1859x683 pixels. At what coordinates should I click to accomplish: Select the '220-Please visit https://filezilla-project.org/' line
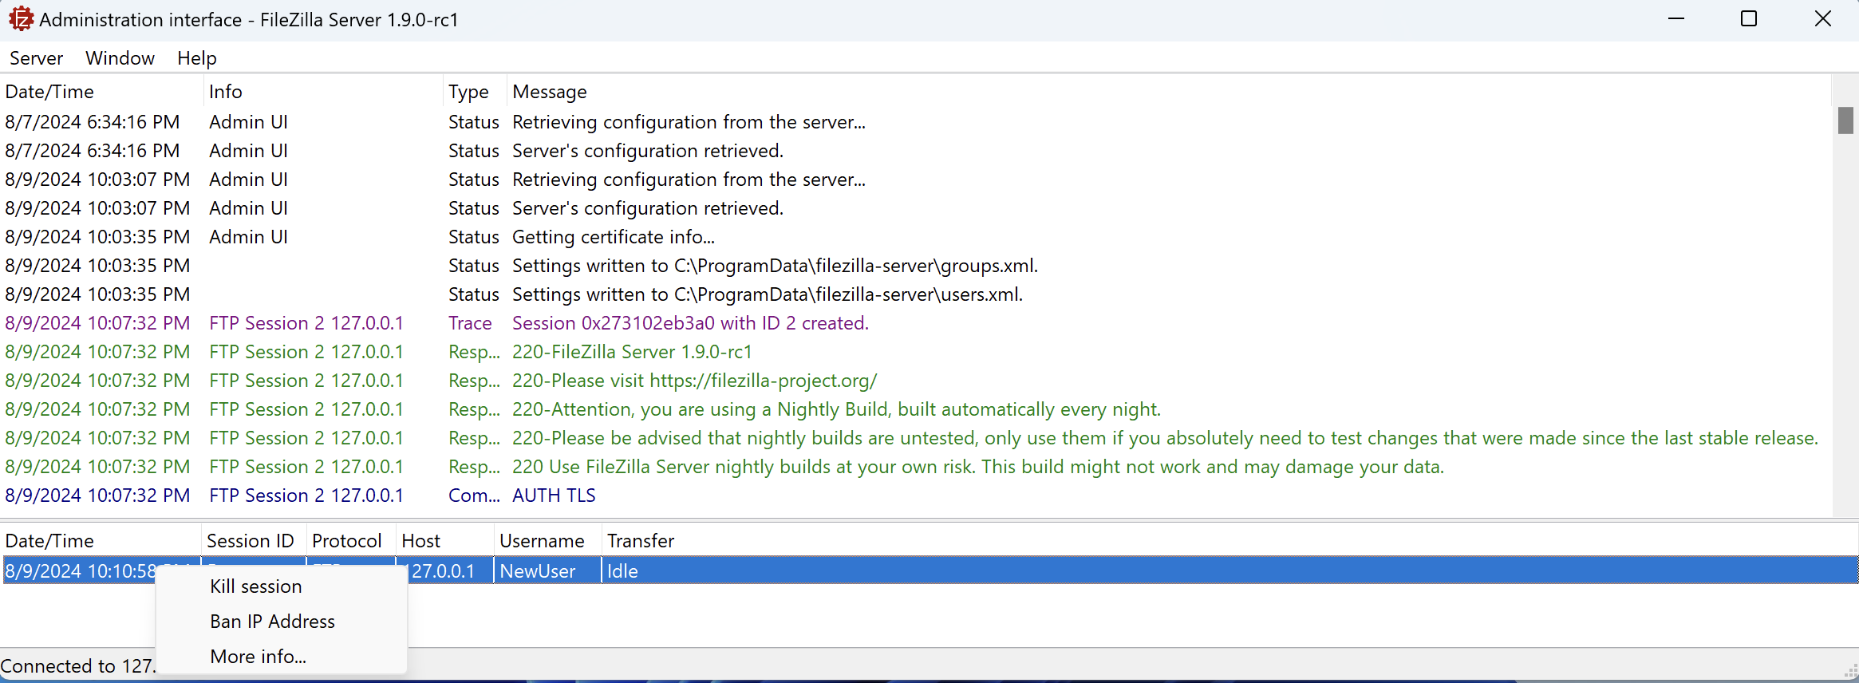(694, 381)
